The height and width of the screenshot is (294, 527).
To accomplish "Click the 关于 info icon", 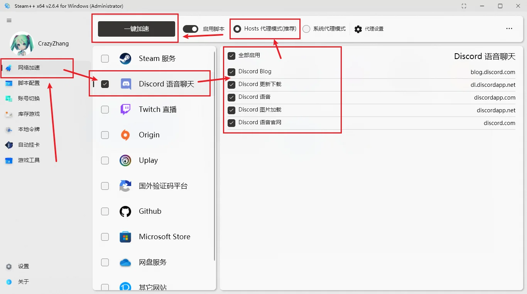I will pos(9,282).
